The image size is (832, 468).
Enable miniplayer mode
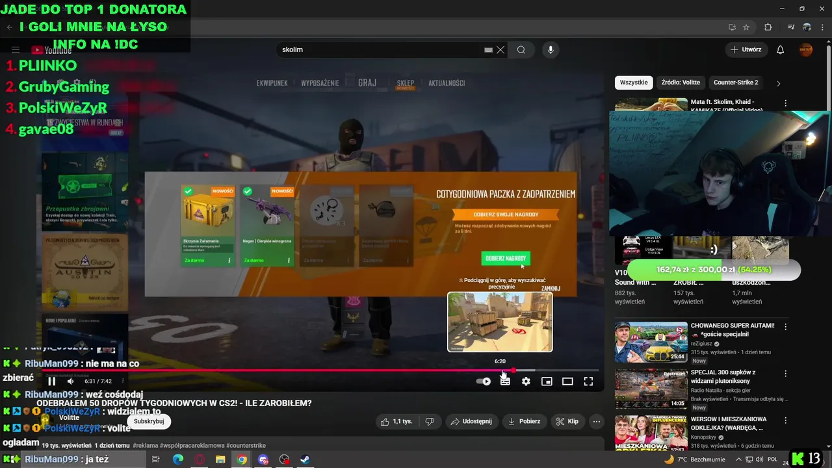coord(547,382)
